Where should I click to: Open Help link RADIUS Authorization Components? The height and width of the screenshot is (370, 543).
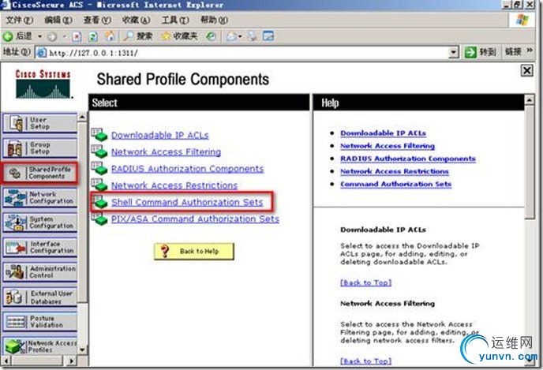click(408, 159)
